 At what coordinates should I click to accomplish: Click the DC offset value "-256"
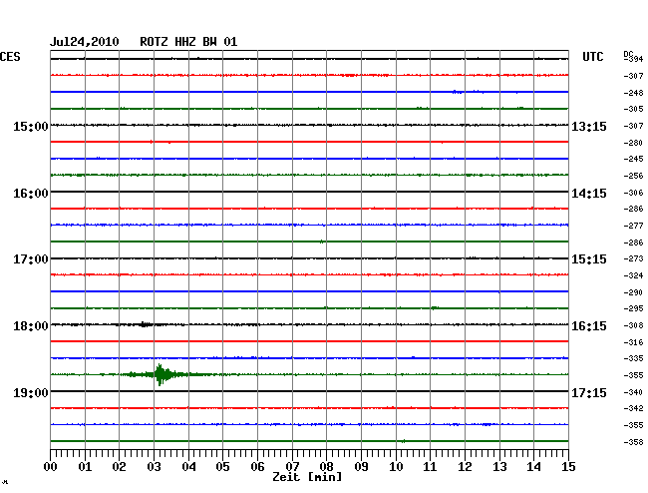(x=633, y=176)
